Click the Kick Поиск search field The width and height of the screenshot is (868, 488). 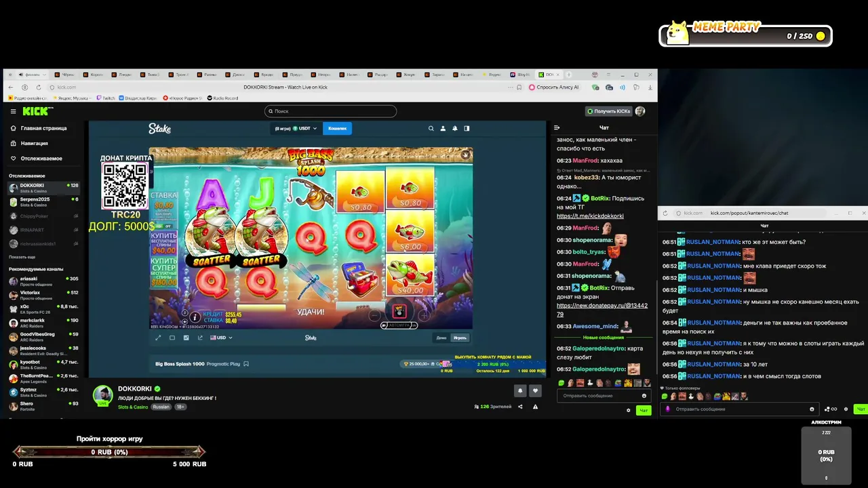[x=330, y=111]
